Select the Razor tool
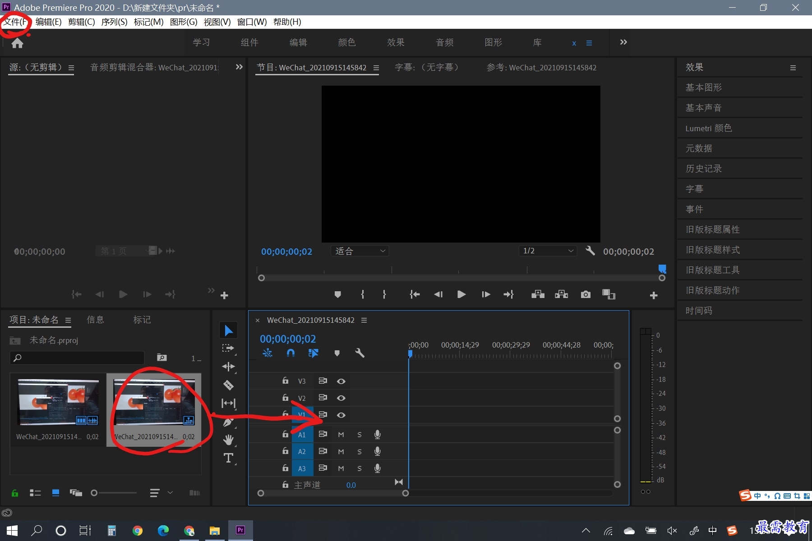Image resolution: width=812 pixels, height=541 pixels. [228, 385]
